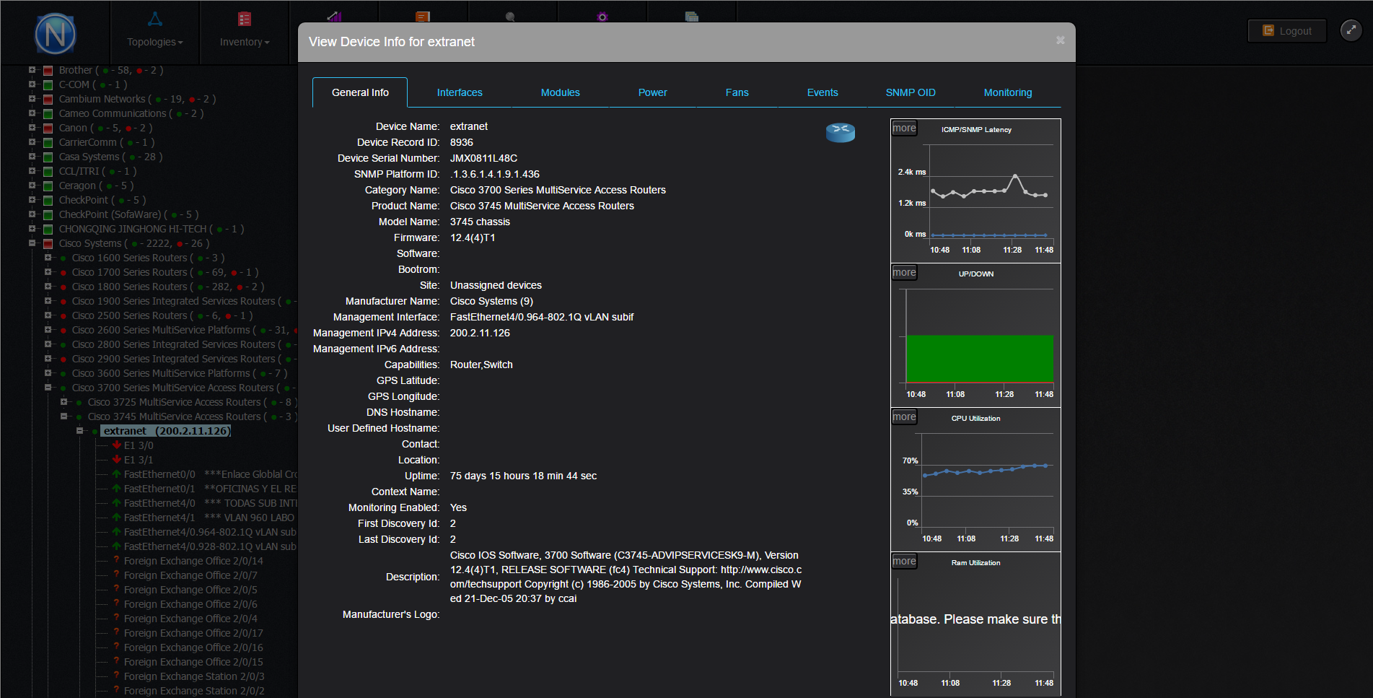
Task: Select FastEthernet4/0.964-802.1Q vLAN tree item
Action: pos(210,532)
